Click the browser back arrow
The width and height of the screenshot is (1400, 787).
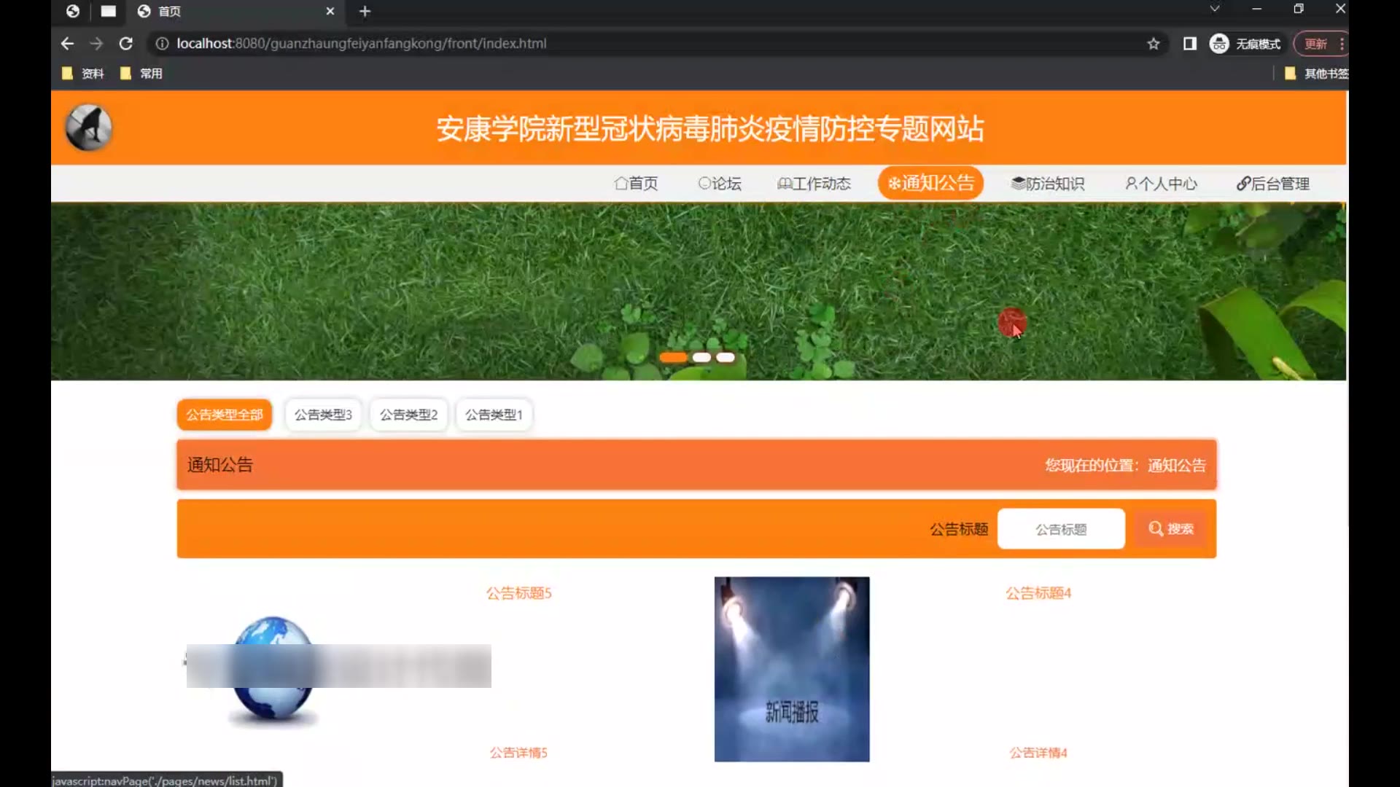tap(67, 44)
